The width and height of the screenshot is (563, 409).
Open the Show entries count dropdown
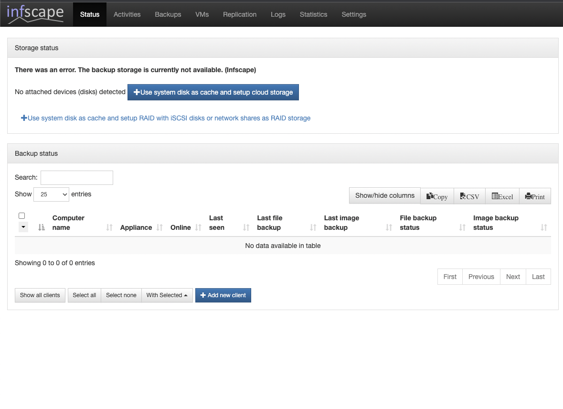pyautogui.click(x=51, y=194)
